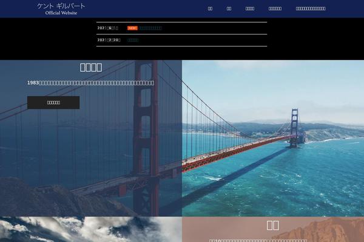Image resolution: width=364 pixels, height=242 pixels.
Task: Open the second header menu item
Action: point(229,8)
